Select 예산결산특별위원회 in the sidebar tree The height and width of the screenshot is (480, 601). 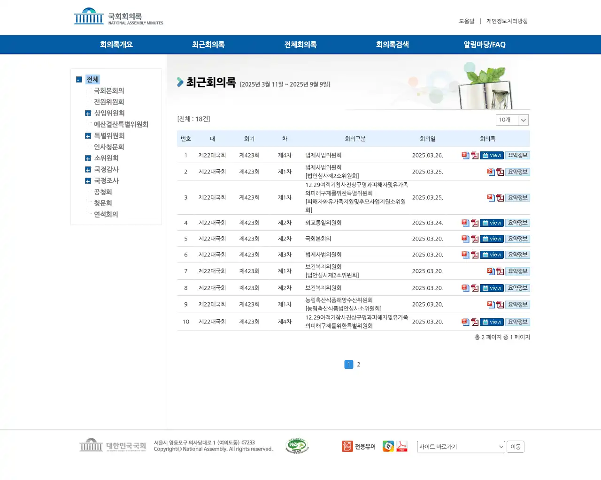(121, 124)
